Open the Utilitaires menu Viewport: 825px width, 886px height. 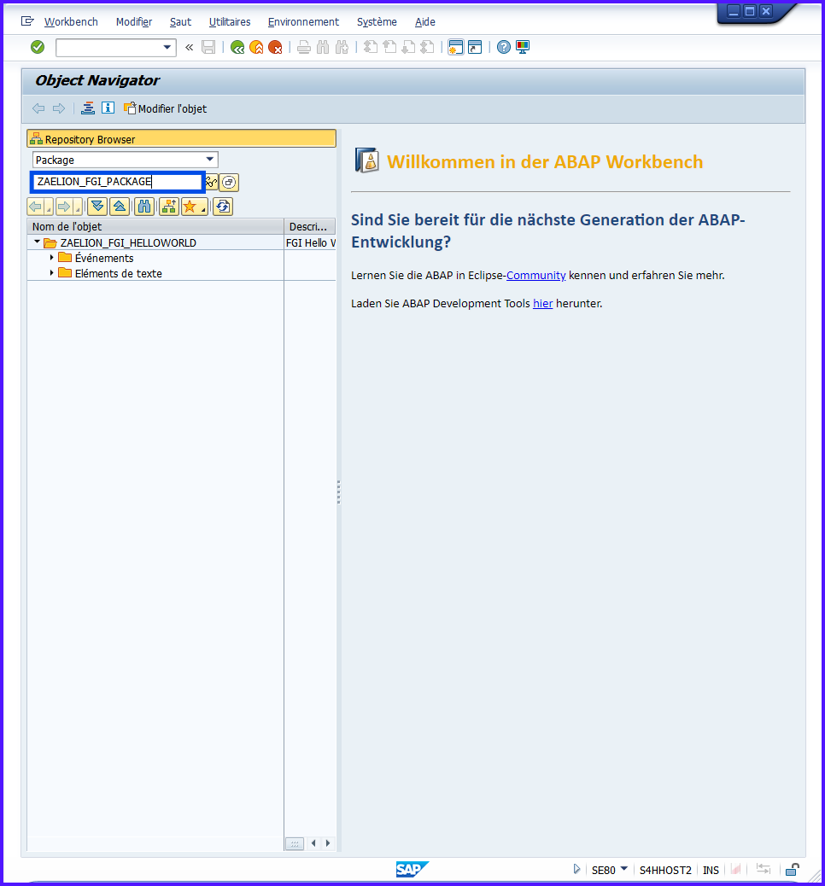pyautogui.click(x=230, y=21)
